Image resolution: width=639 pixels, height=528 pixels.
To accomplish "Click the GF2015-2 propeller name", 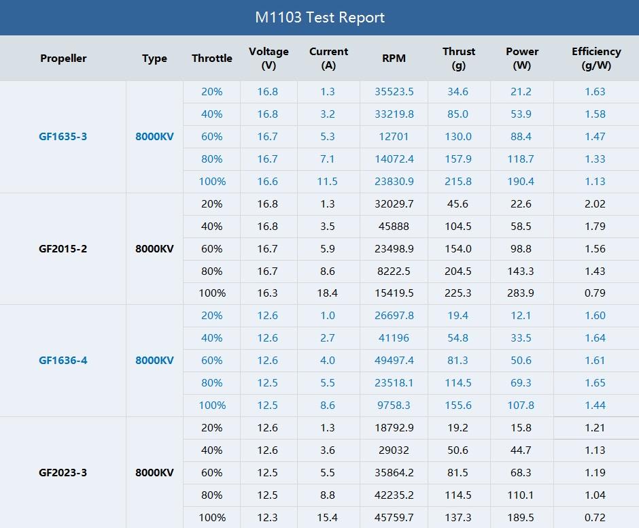I will 63,248.
